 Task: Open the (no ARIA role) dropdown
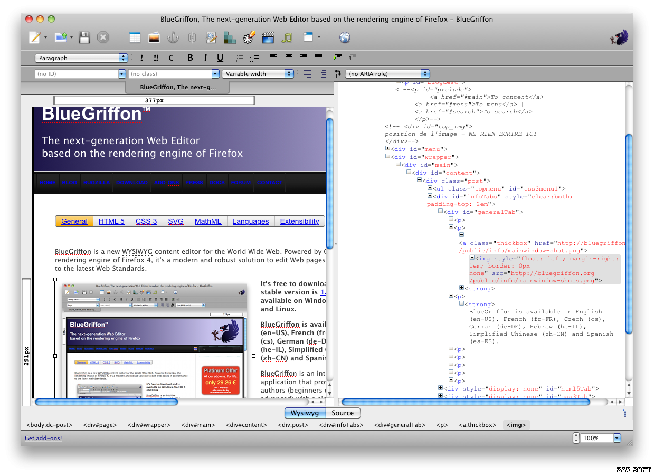click(388, 74)
